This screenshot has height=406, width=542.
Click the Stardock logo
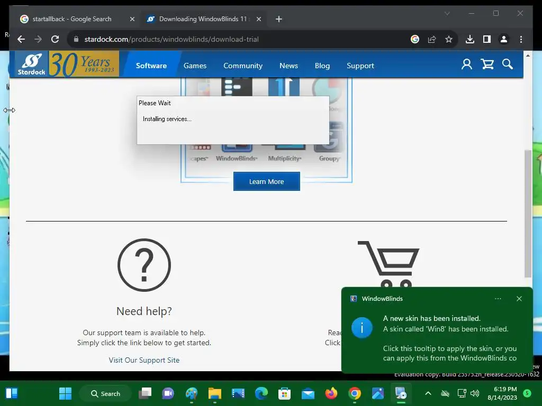[31, 64]
